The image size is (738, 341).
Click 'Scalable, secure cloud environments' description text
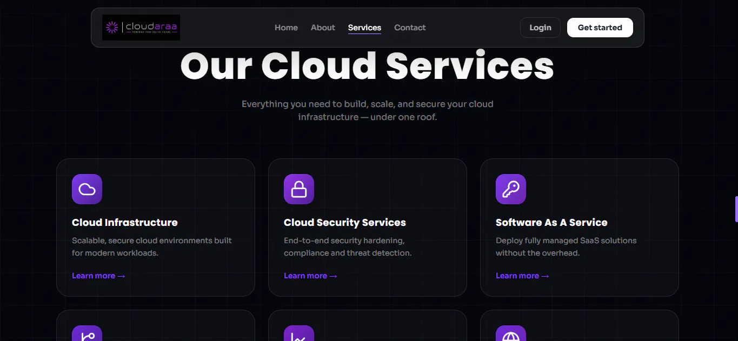[152, 246]
